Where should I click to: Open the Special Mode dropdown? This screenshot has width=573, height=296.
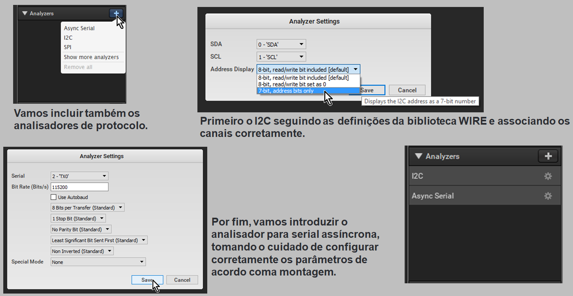[x=98, y=262]
